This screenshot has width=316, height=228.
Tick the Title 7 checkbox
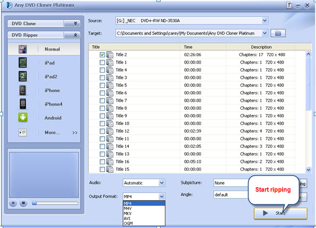pyautogui.click(x=102, y=101)
